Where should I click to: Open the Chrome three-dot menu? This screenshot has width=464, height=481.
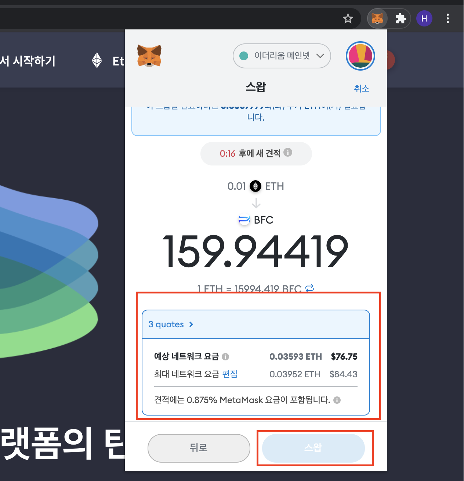(x=448, y=18)
